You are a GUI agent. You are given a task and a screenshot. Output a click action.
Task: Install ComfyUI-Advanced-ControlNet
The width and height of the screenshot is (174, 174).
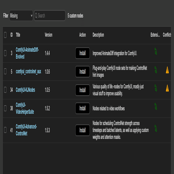point(82,130)
